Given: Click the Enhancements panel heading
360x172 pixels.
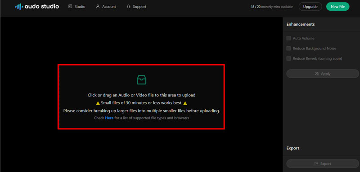Looking at the screenshot, I should pos(301,24).
